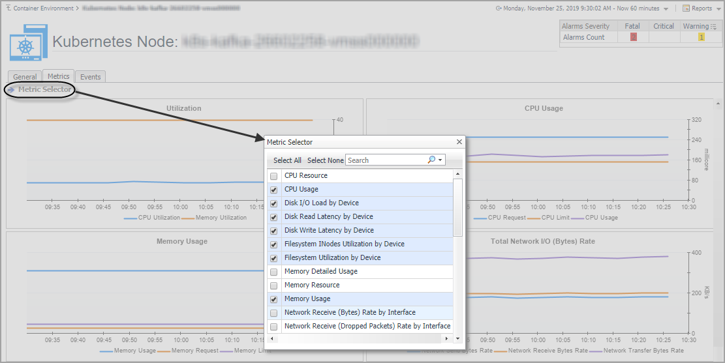This screenshot has width=725, height=363.
Task: Check Network Receive (Bytes) Rate by Interface
Action: click(x=273, y=313)
